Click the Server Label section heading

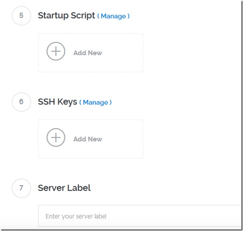[x=64, y=188]
